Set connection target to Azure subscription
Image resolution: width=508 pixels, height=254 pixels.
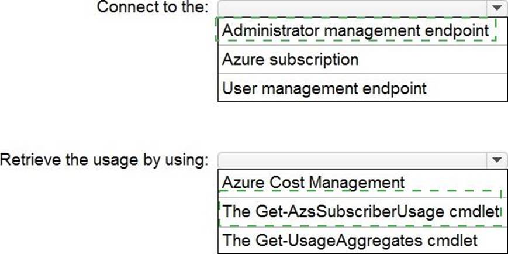pos(291,59)
